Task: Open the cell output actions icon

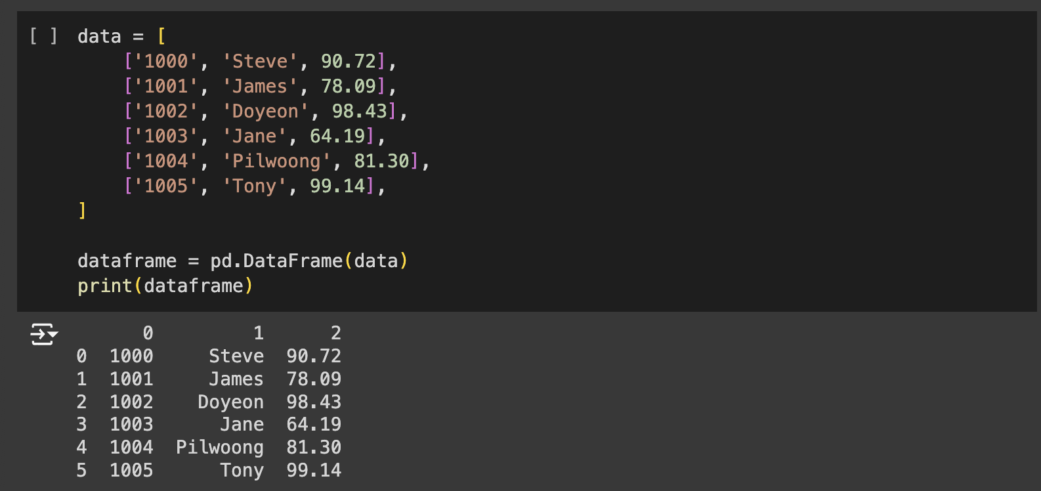Action: [43, 334]
